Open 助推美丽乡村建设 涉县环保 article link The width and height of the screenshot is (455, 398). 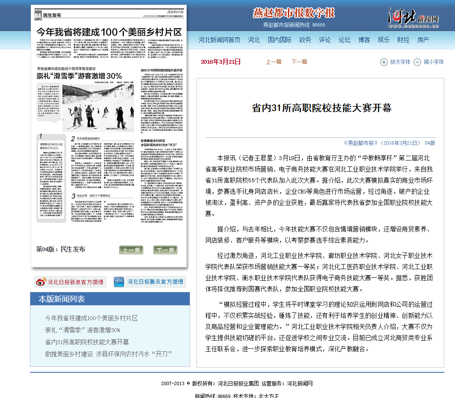109,354
